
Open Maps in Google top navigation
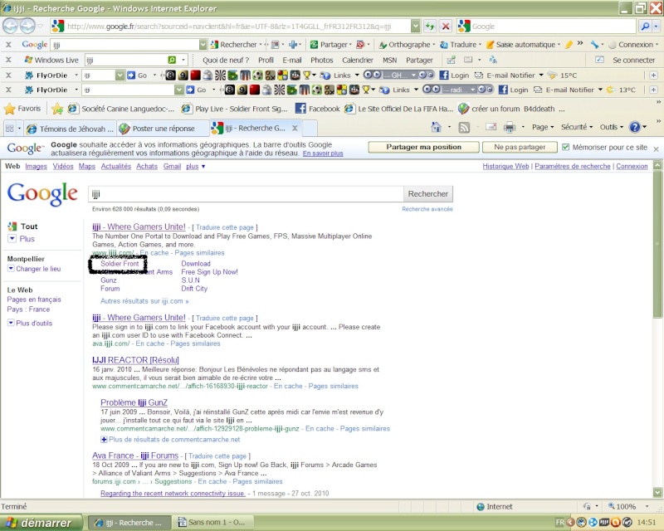(87, 167)
